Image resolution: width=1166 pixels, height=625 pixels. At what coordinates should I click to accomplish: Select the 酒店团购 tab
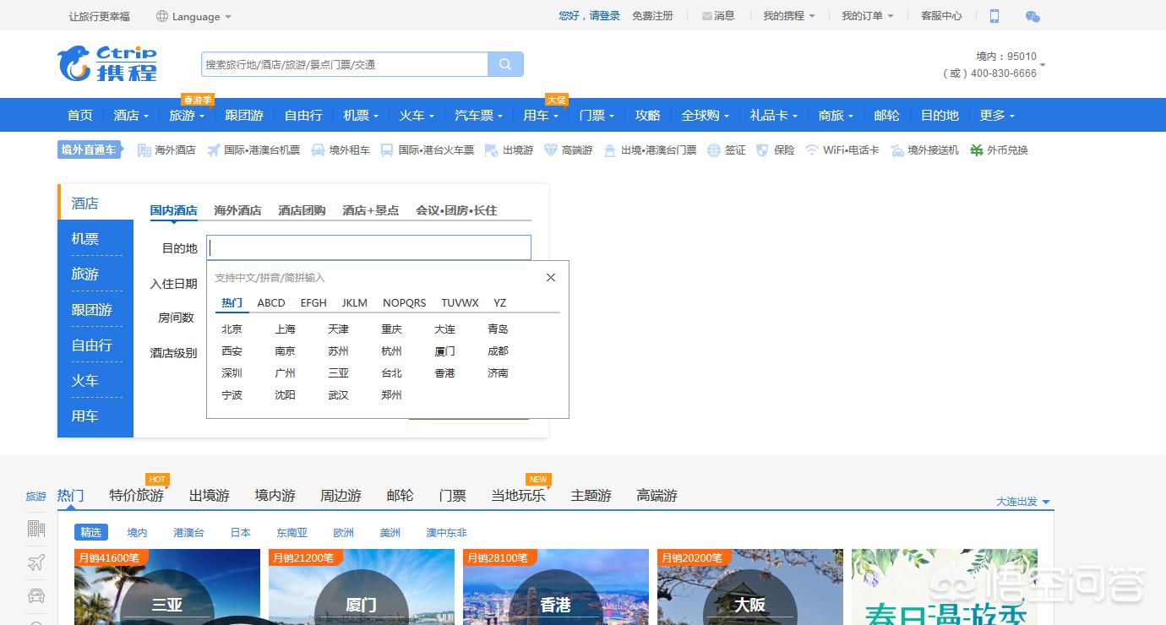[x=302, y=209]
